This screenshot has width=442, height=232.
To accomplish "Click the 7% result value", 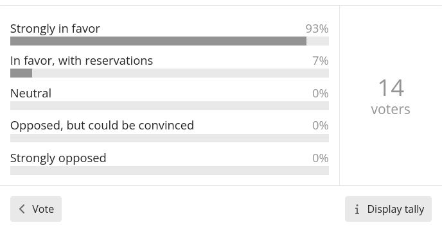I will 321,61.
